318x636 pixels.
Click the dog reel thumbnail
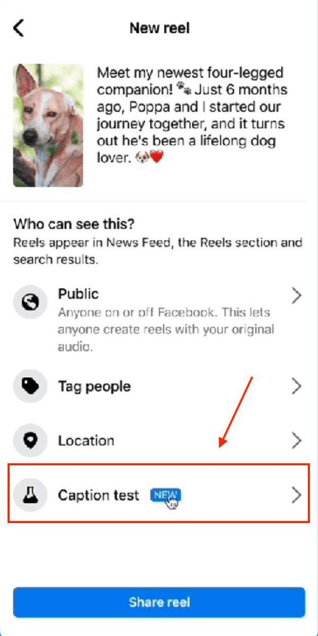[x=48, y=126]
